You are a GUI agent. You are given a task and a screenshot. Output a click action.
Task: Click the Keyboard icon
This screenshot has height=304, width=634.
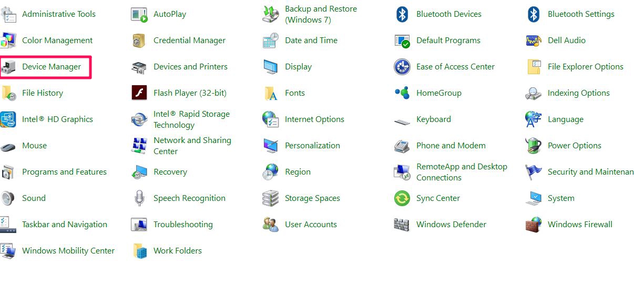click(x=402, y=121)
